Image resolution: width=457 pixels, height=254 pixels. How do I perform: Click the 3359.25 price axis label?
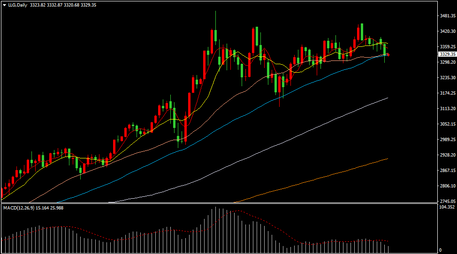[x=448, y=46]
